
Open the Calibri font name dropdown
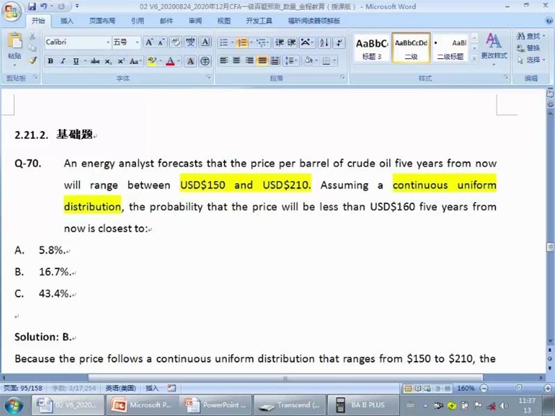tap(108, 42)
